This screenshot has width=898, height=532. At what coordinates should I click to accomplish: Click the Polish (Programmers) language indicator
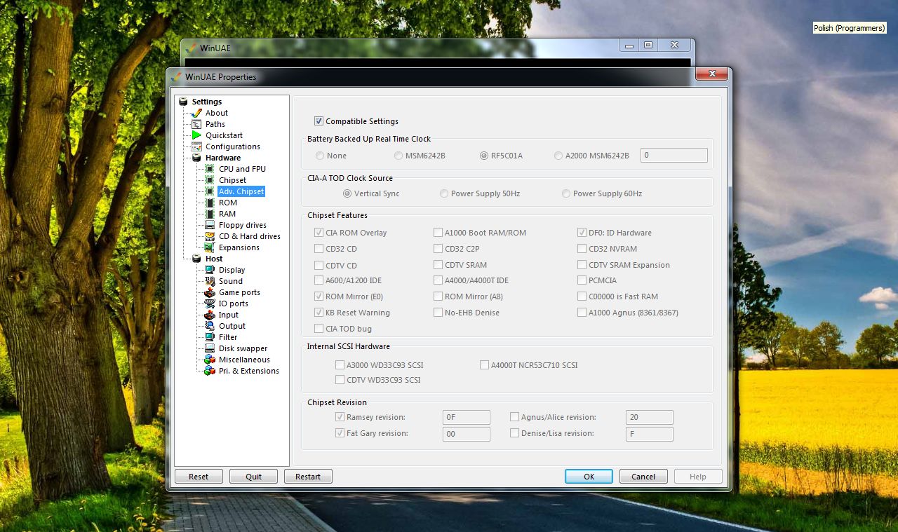pyautogui.click(x=849, y=28)
